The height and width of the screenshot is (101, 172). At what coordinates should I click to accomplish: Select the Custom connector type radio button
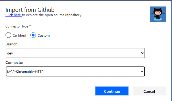(x=33, y=35)
